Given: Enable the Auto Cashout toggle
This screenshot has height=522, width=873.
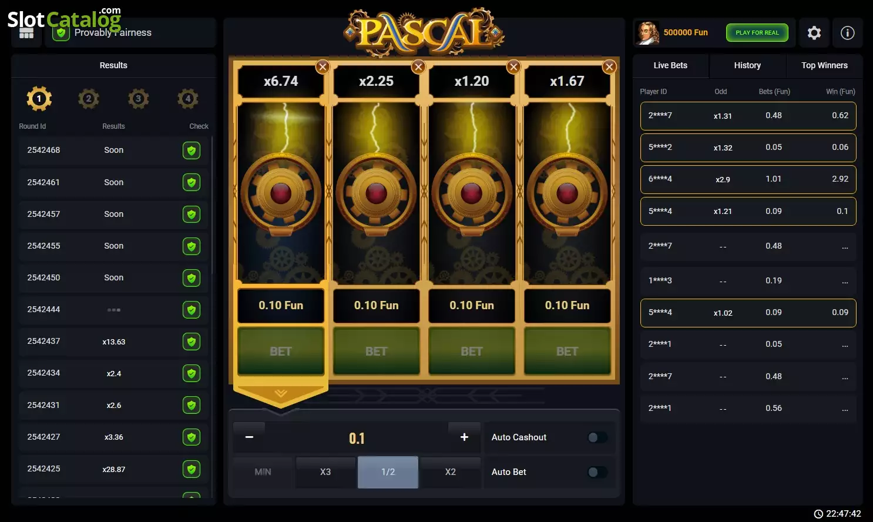Looking at the screenshot, I should point(597,437).
